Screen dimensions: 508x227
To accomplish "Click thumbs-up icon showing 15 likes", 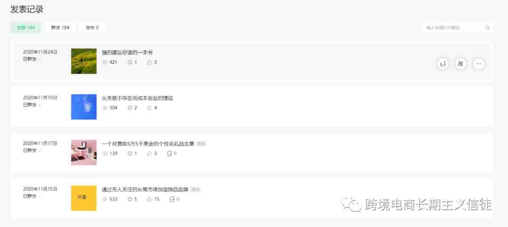I will pyautogui.click(x=150, y=199).
